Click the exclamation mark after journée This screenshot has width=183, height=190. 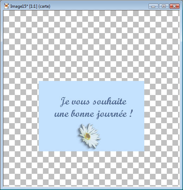click(131, 113)
